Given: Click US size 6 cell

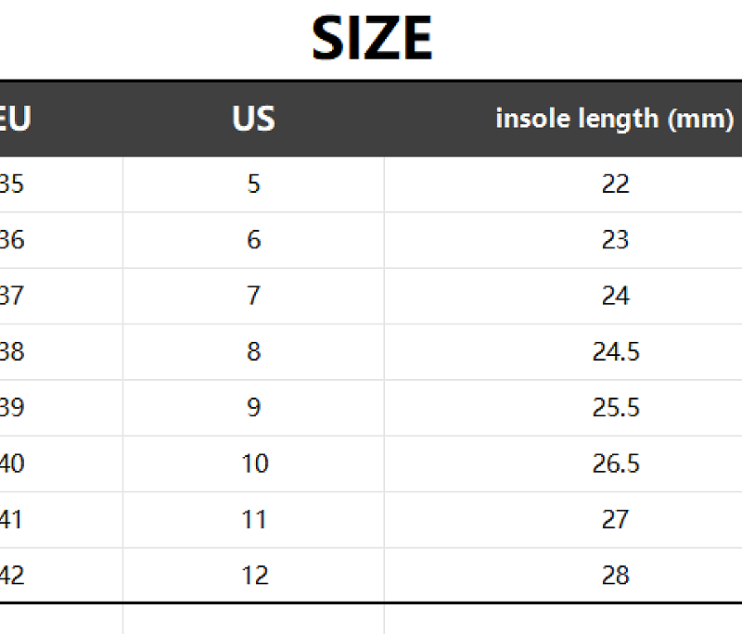Looking at the screenshot, I should [253, 240].
